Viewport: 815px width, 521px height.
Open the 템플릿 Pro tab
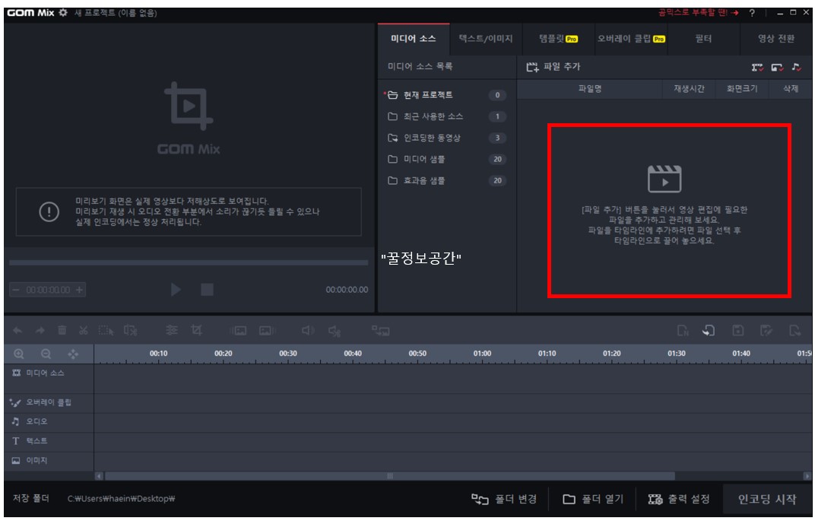coord(558,39)
